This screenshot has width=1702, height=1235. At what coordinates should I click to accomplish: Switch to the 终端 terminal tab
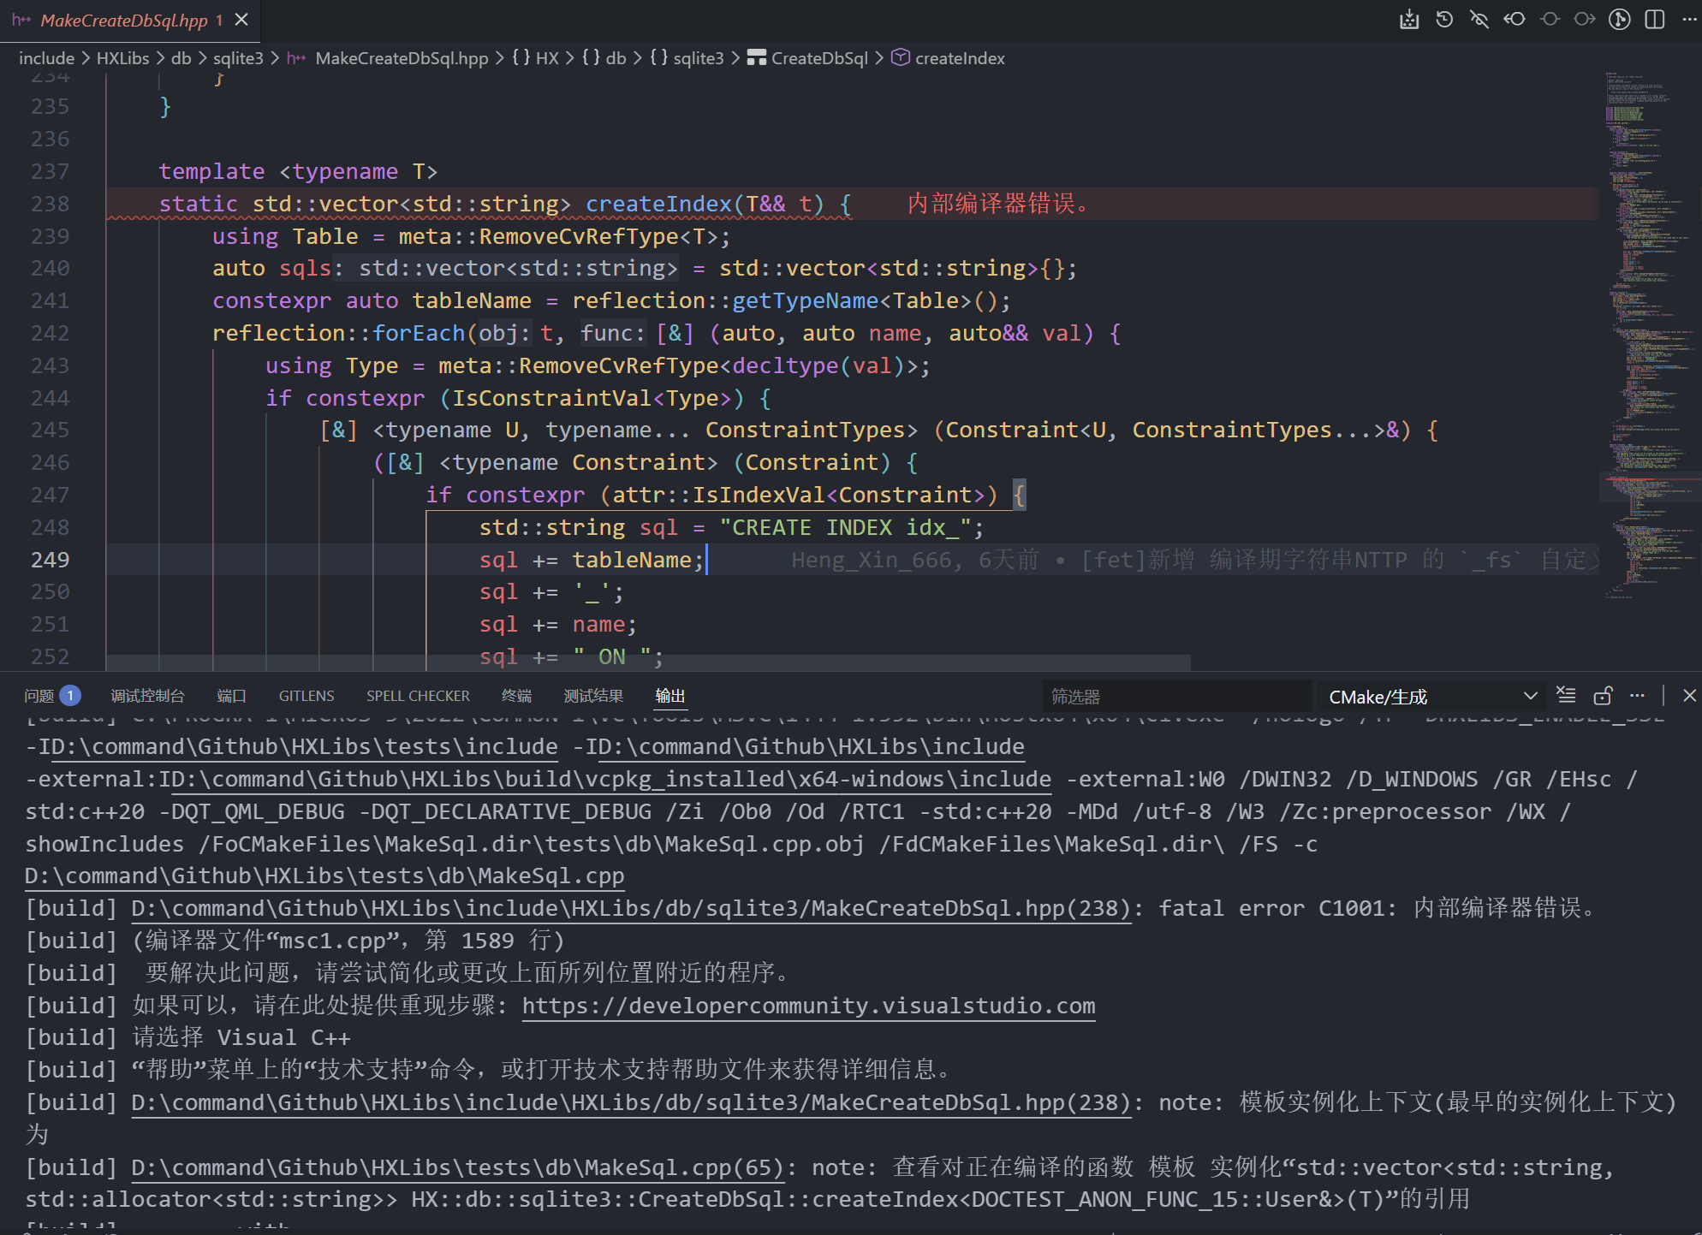tap(516, 696)
